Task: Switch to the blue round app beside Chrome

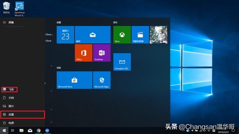Action: 47,131
